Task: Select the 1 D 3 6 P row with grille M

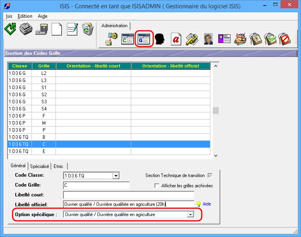Action: point(44,123)
